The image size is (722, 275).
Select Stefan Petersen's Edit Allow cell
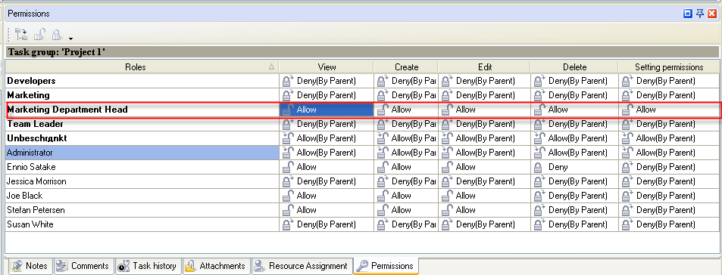coord(484,210)
